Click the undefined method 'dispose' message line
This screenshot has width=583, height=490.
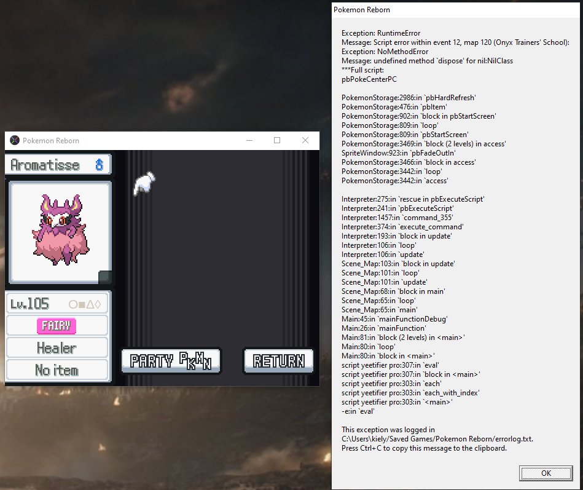coord(427,61)
